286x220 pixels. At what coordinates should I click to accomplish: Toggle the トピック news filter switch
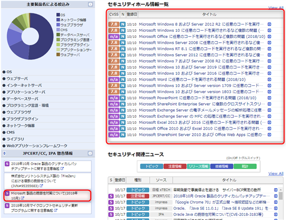[x=151, y=166]
